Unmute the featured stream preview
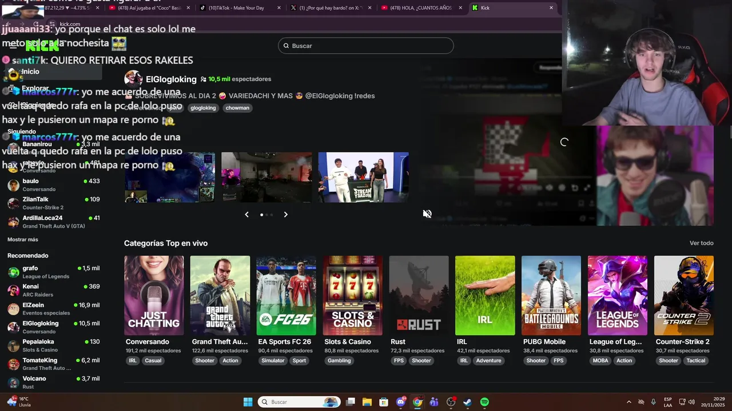 (x=427, y=214)
